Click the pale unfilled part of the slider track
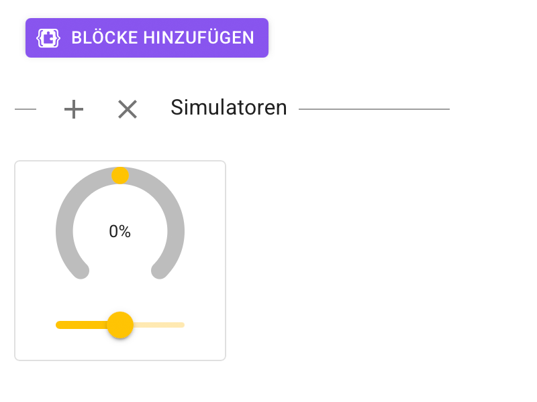537x402 pixels. (160, 325)
